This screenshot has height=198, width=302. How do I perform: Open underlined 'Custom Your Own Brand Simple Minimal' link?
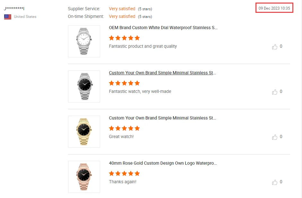(x=162, y=73)
